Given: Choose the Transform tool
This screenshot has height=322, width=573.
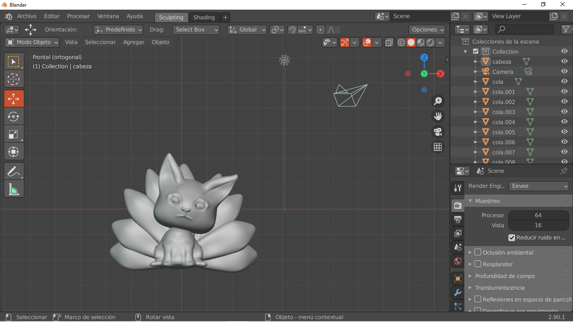Looking at the screenshot, I should coord(14,152).
